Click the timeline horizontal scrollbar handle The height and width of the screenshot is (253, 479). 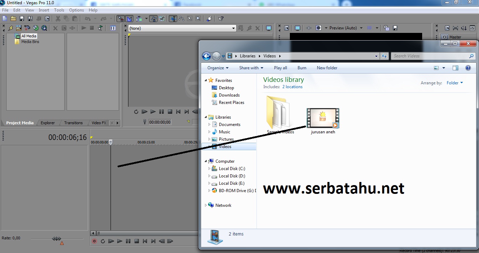pyautogui.click(x=99, y=233)
